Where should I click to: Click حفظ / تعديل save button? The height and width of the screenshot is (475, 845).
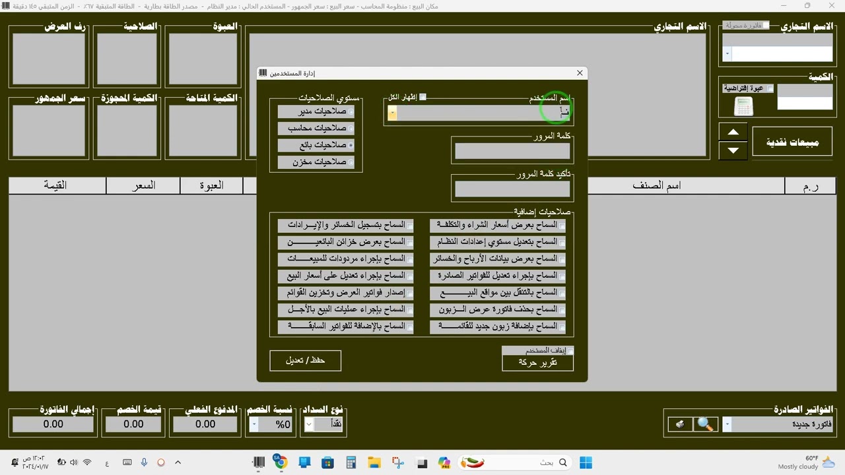(x=306, y=361)
